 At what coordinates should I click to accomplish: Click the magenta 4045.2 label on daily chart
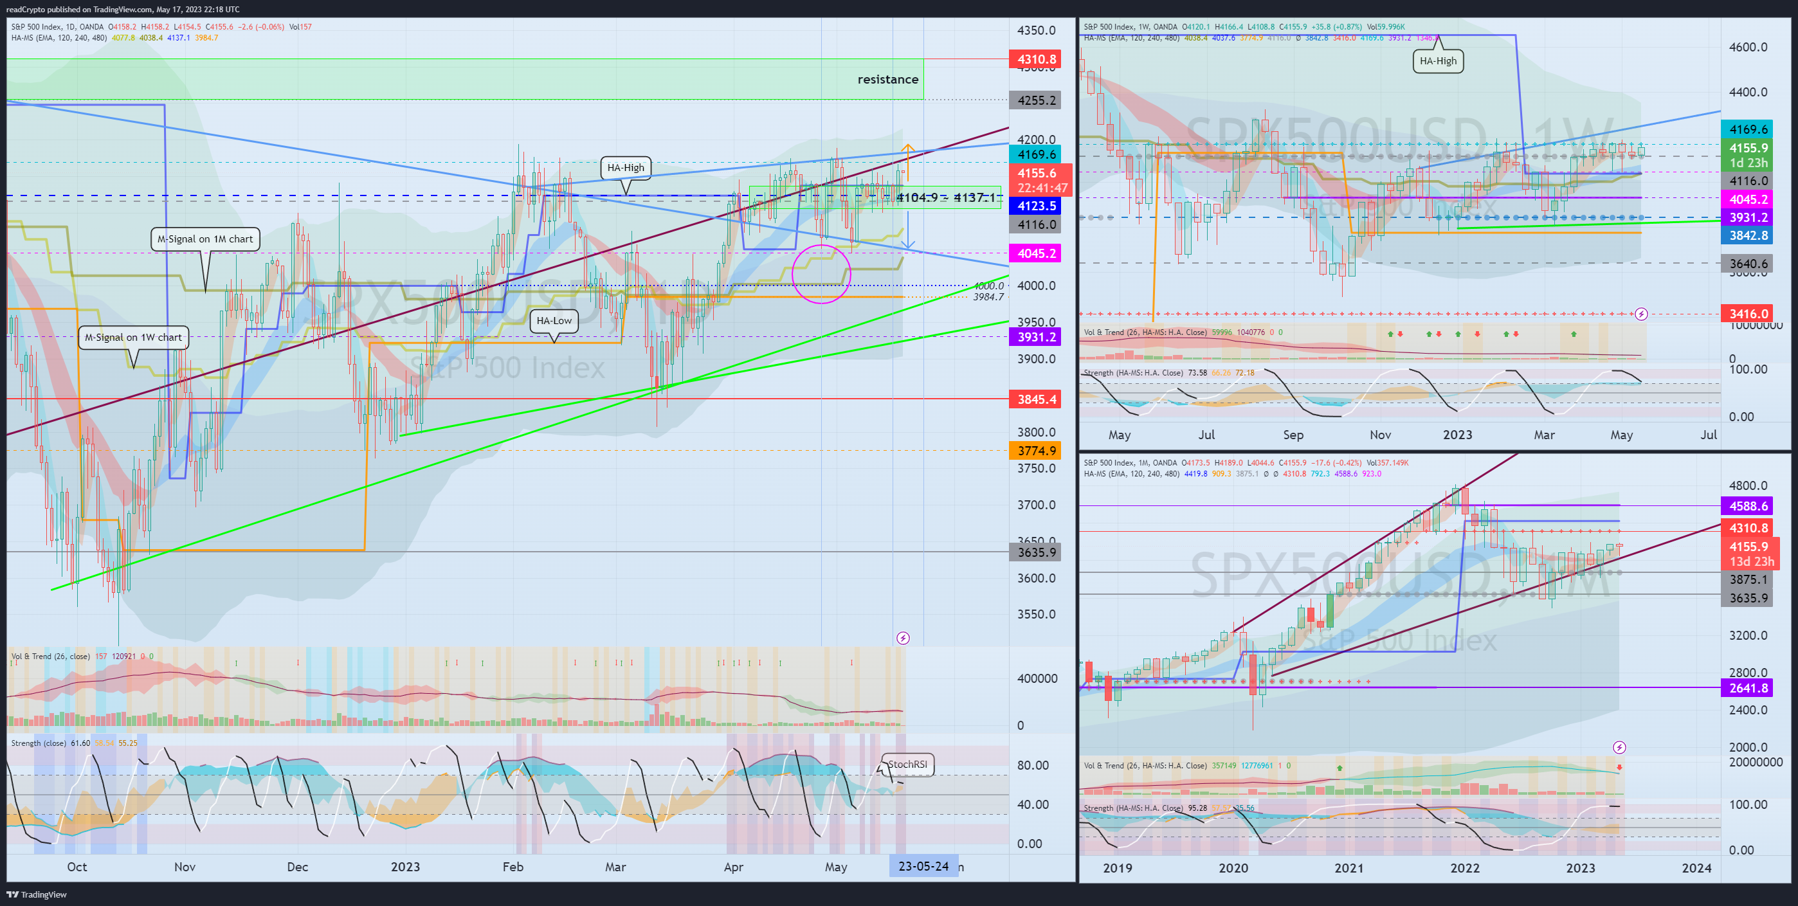[x=1036, y=253]
